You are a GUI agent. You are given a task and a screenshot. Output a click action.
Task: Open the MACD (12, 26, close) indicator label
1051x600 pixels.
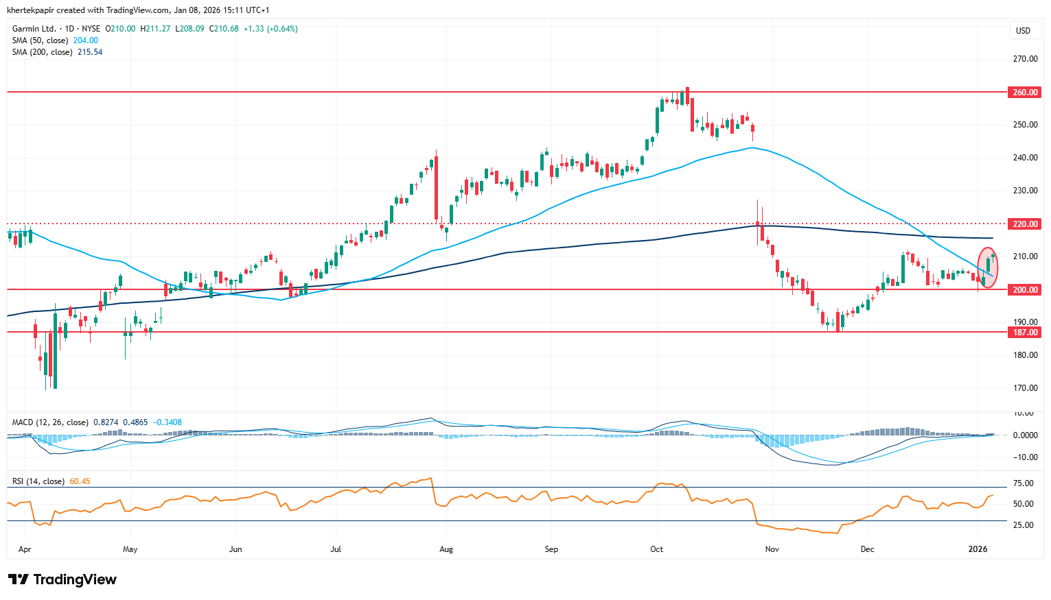pos(50,422)
